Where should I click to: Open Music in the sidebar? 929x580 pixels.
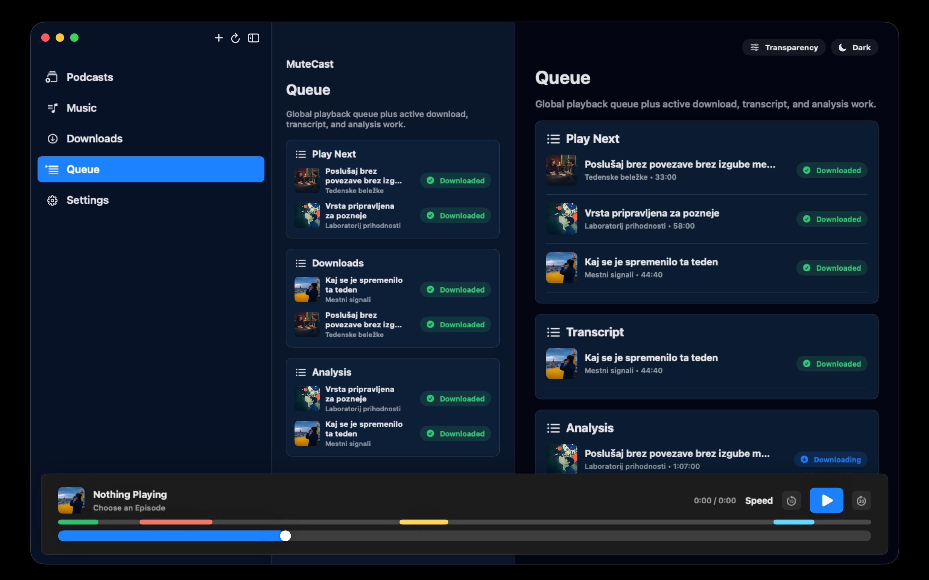(x=151, y=108)
